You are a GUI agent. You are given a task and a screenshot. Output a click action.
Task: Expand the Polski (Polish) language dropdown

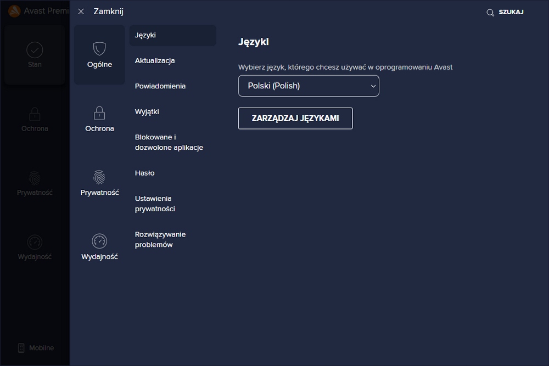tap(308, 86)
